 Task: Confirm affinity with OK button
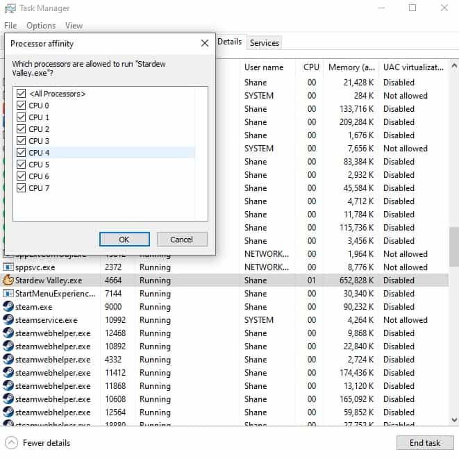point(124,239)
